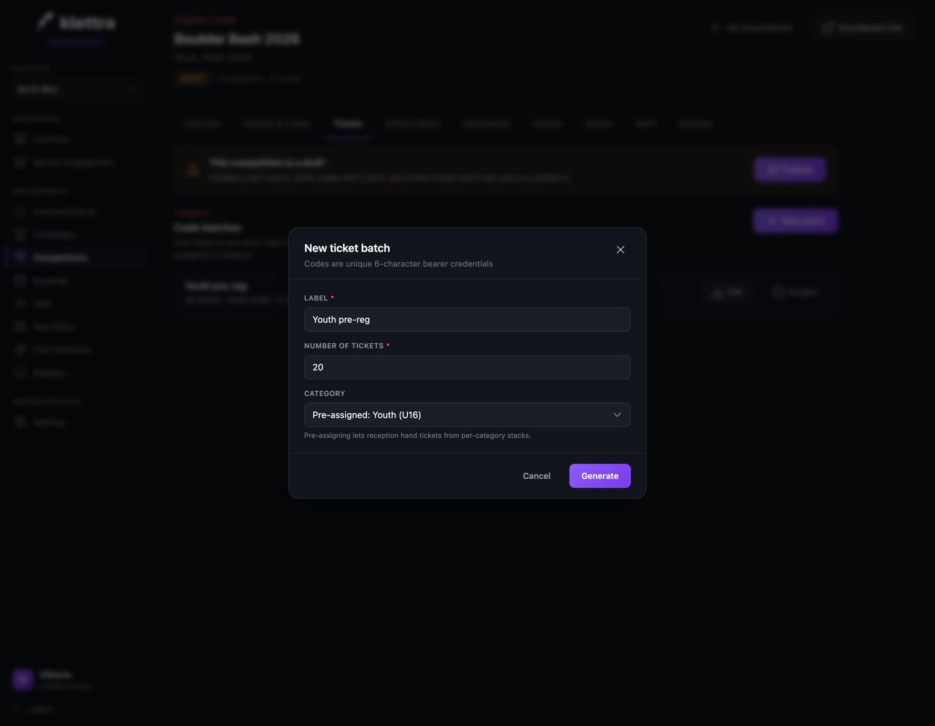The height and width of the screenshot is (726, 935).
Task: Focus the Number of tickets field
Action: tap(467, 367)
